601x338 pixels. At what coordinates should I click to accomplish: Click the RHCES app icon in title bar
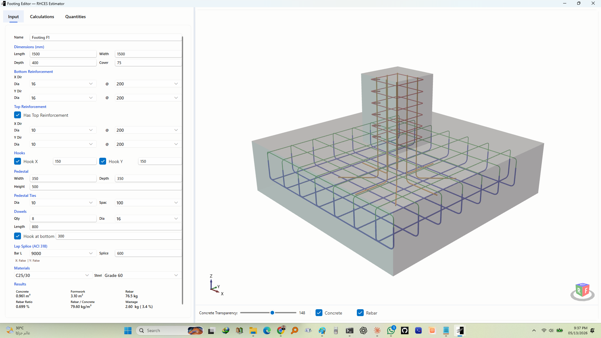pos(3,3)
